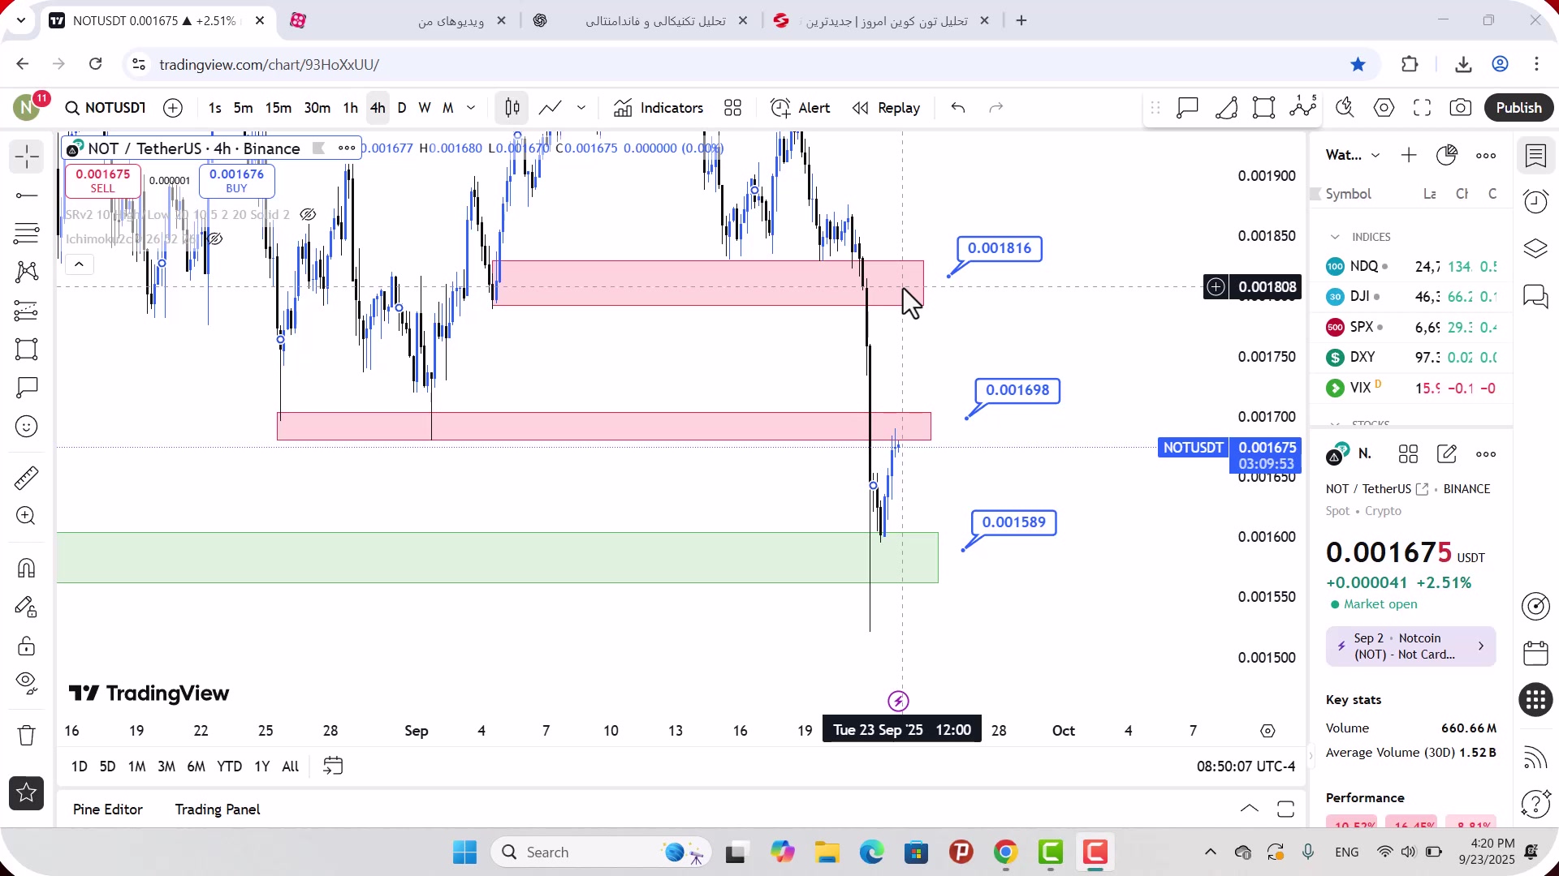Select the 1D date range

point(80,766)
